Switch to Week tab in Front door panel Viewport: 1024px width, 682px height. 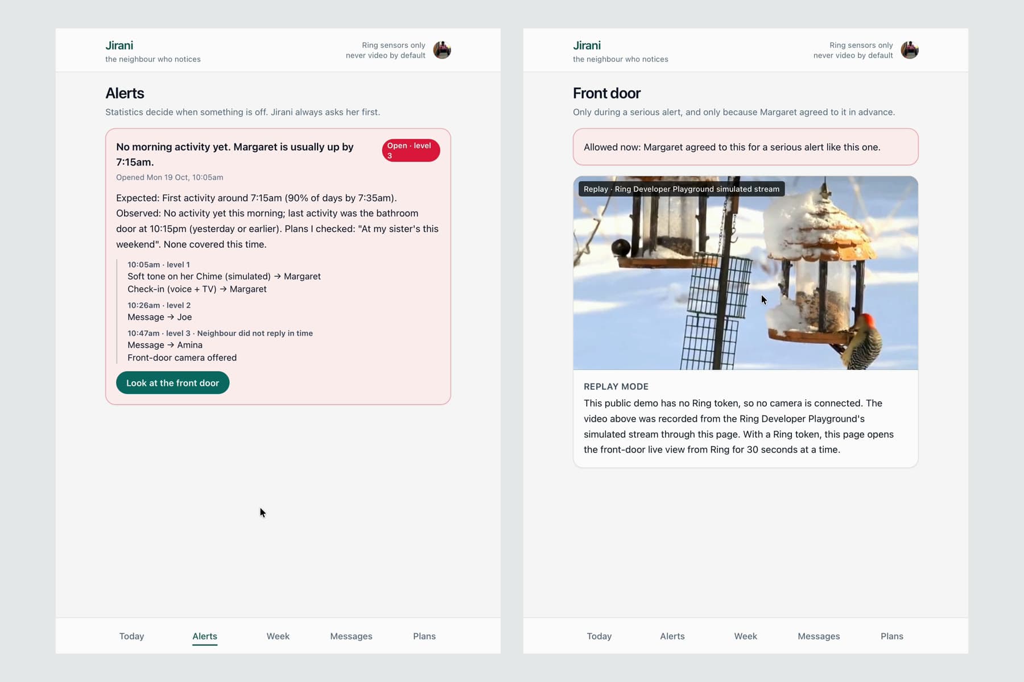(x=746, y=636)
